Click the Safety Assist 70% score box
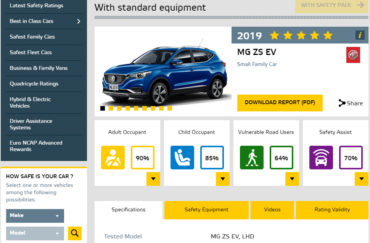The image size is (370, 243). click(351, 158)
